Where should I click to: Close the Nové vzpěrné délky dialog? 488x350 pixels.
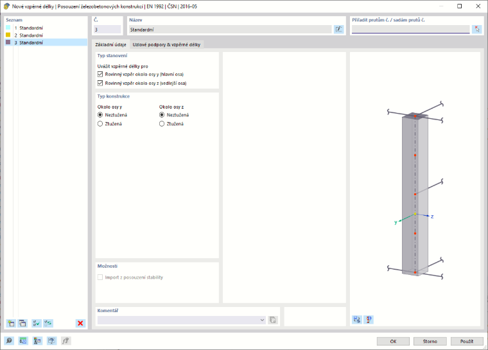[x=478, y=6]
